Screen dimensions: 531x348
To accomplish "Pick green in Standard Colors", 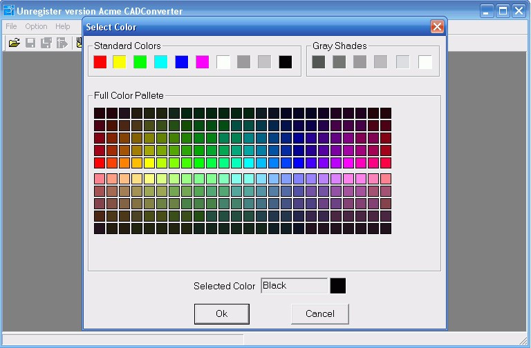I will 140,62.
